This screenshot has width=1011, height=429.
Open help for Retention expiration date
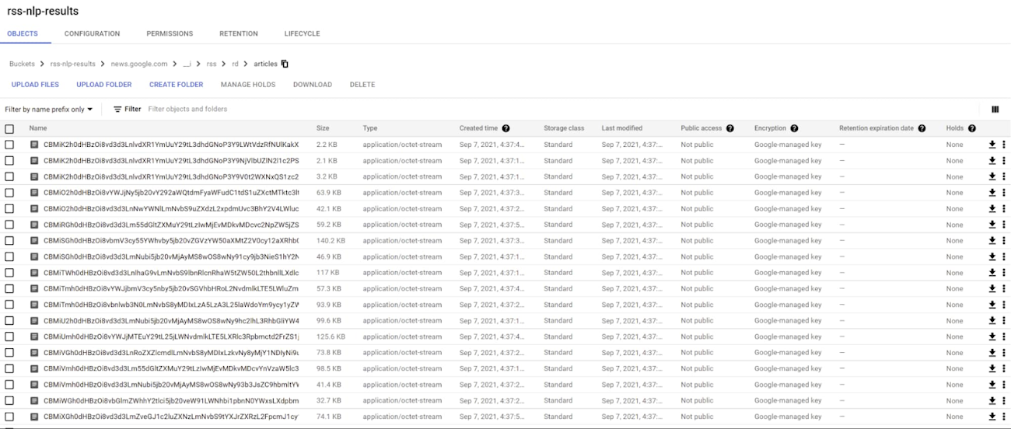point(922,128)
